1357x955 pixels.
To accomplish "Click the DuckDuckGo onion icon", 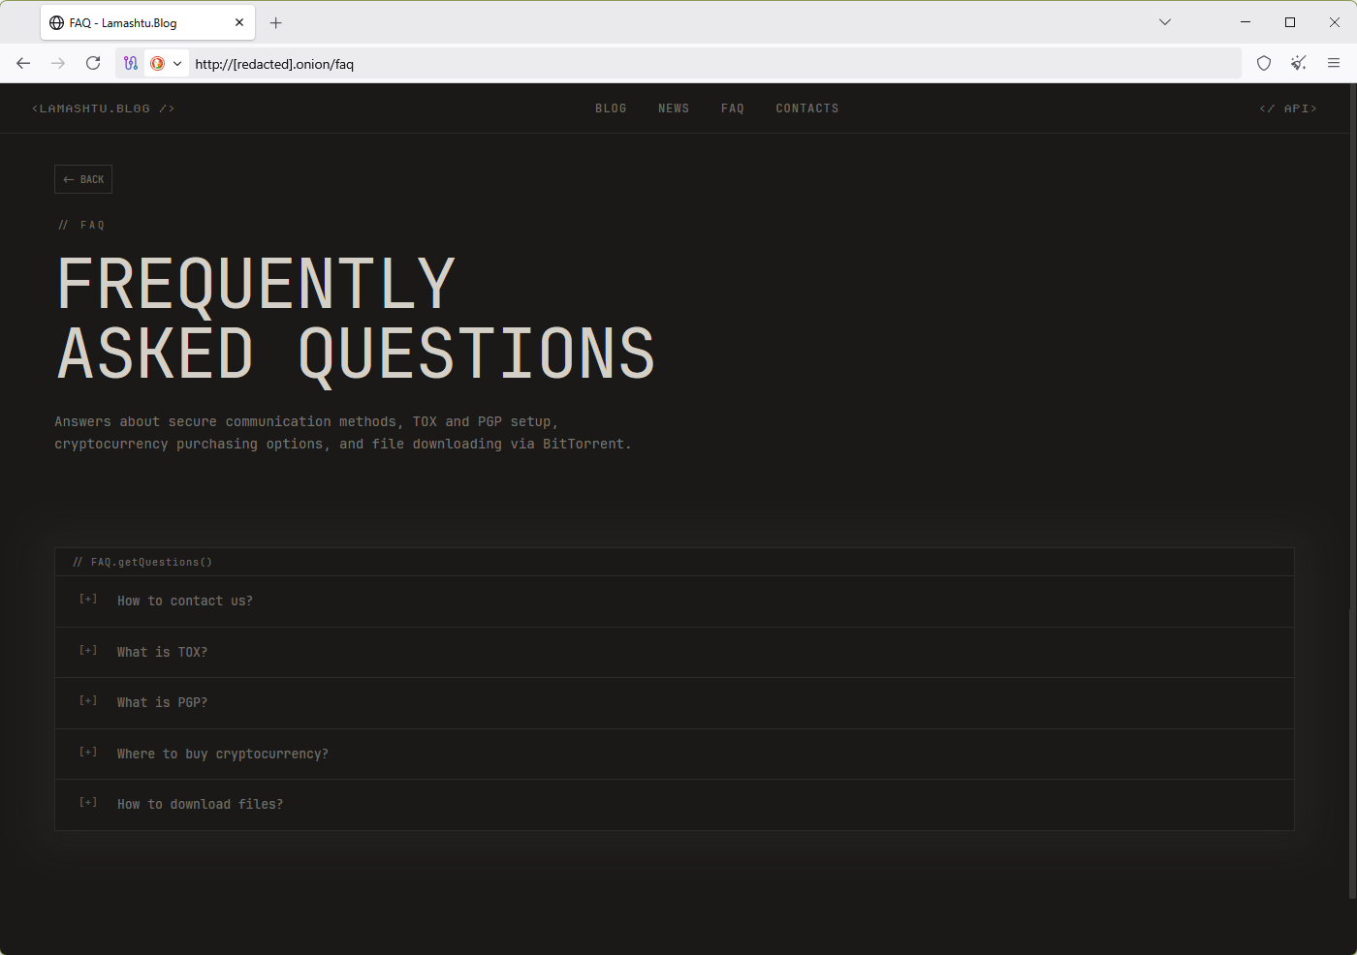I will 157,63.
